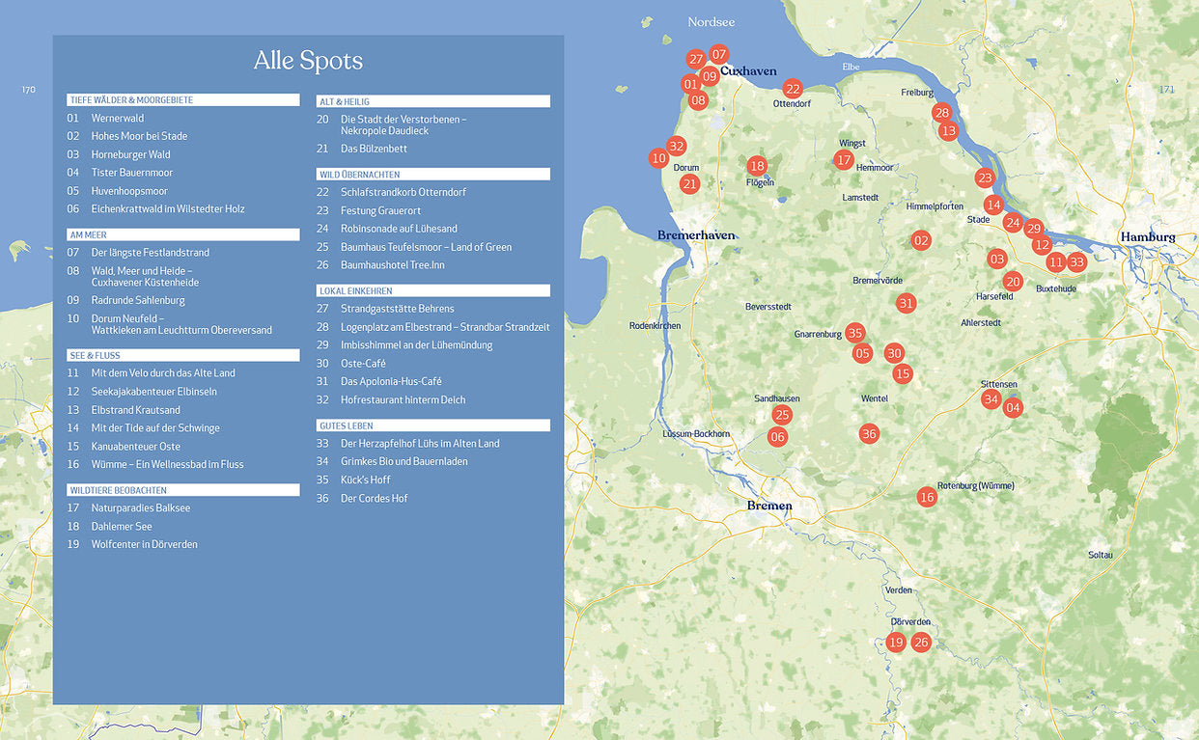
Task: Click marker 14 above Stade
Action: [993, 205]
